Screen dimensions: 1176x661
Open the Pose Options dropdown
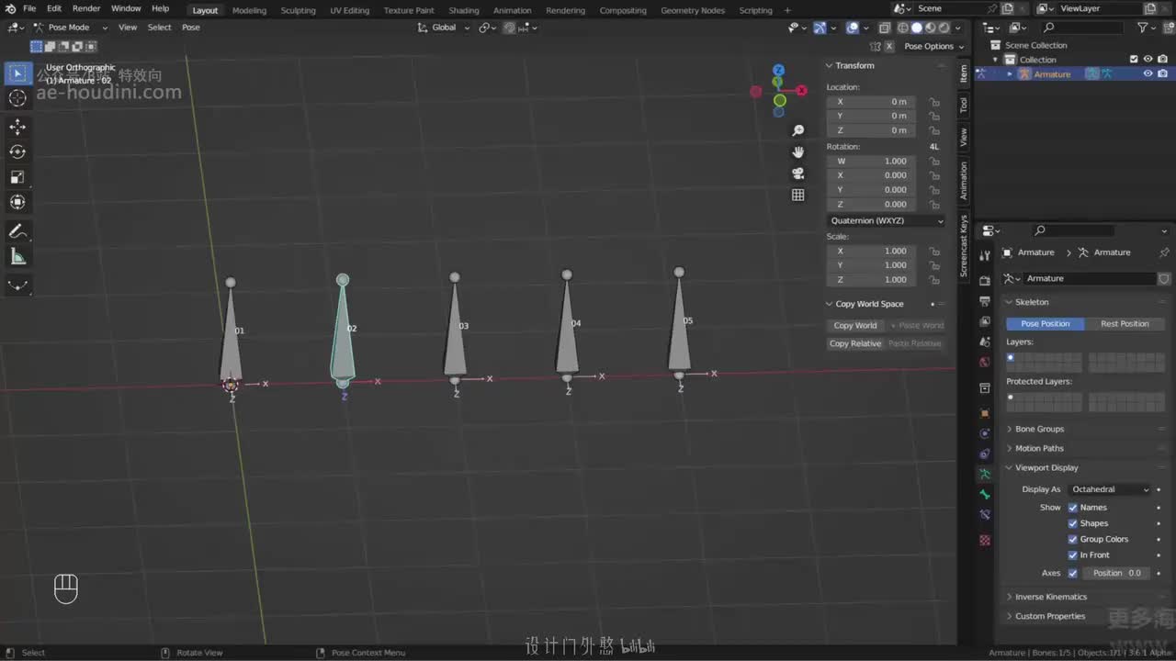(x=933, y=46)
